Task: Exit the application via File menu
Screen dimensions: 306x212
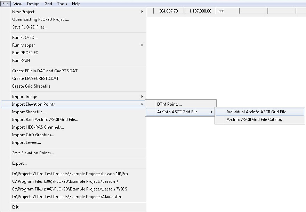Action: pos(15,207)
